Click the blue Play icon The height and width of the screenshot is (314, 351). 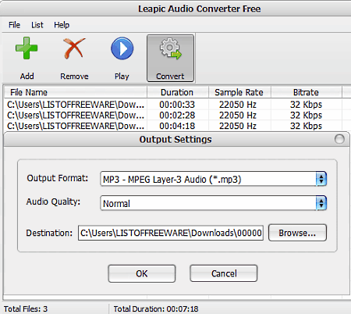tap(122, 48)
